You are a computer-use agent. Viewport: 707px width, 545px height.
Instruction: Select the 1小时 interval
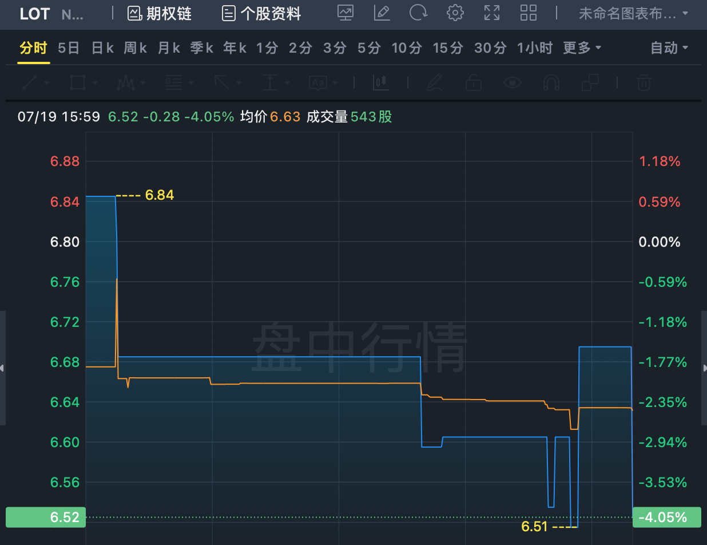tap(535, 48)
